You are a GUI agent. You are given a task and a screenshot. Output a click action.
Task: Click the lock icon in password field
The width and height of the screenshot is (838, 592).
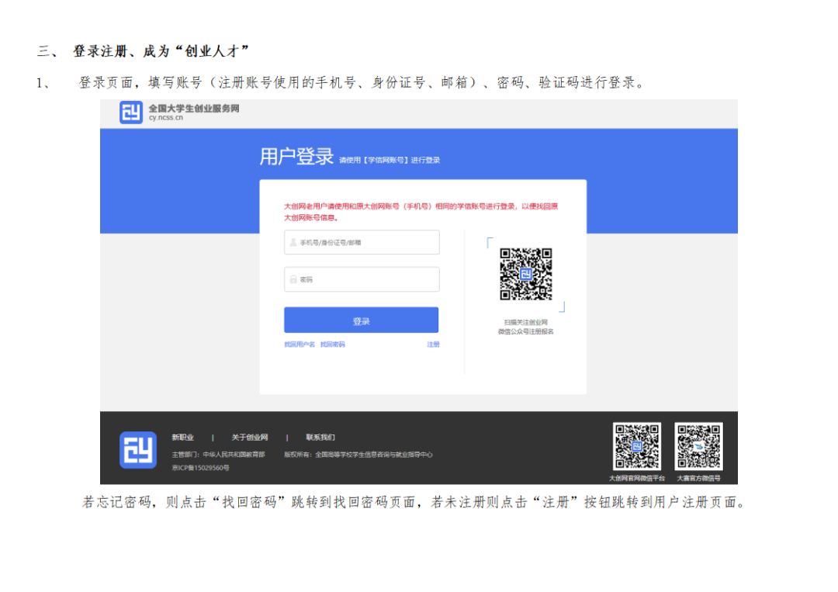coord(293,279)
